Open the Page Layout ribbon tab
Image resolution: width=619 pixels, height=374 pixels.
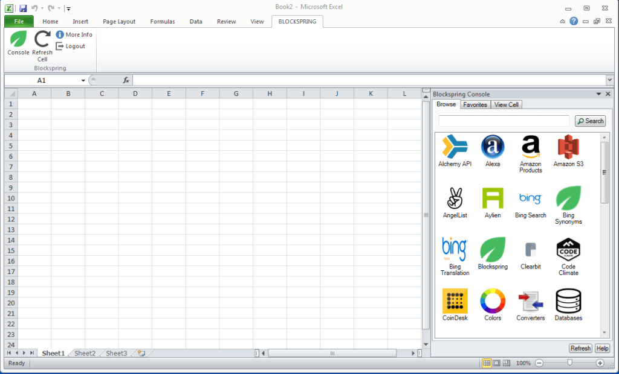(119, 21)
